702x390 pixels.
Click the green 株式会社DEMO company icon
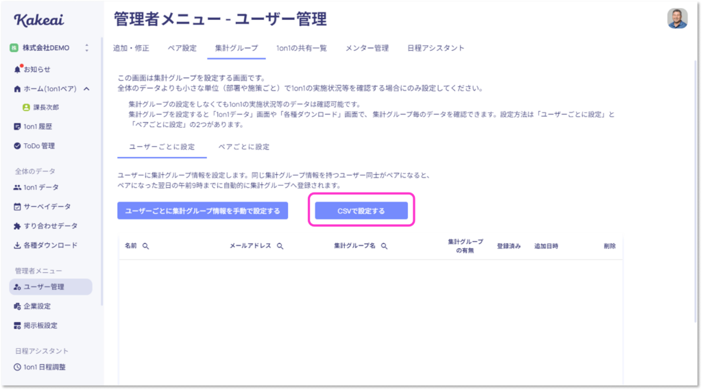(14, 47)
